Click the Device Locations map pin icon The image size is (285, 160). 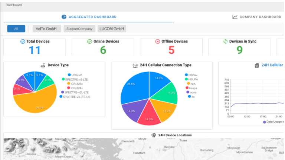click(154, 135)
